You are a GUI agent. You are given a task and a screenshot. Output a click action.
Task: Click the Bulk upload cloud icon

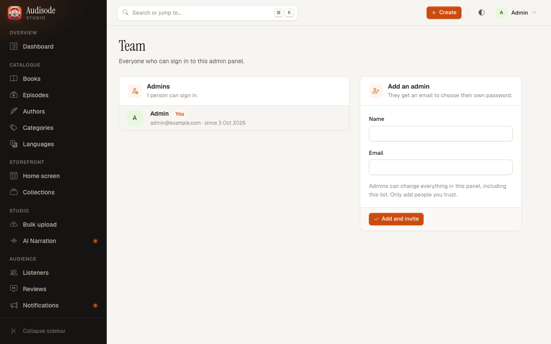click(14, 224)
